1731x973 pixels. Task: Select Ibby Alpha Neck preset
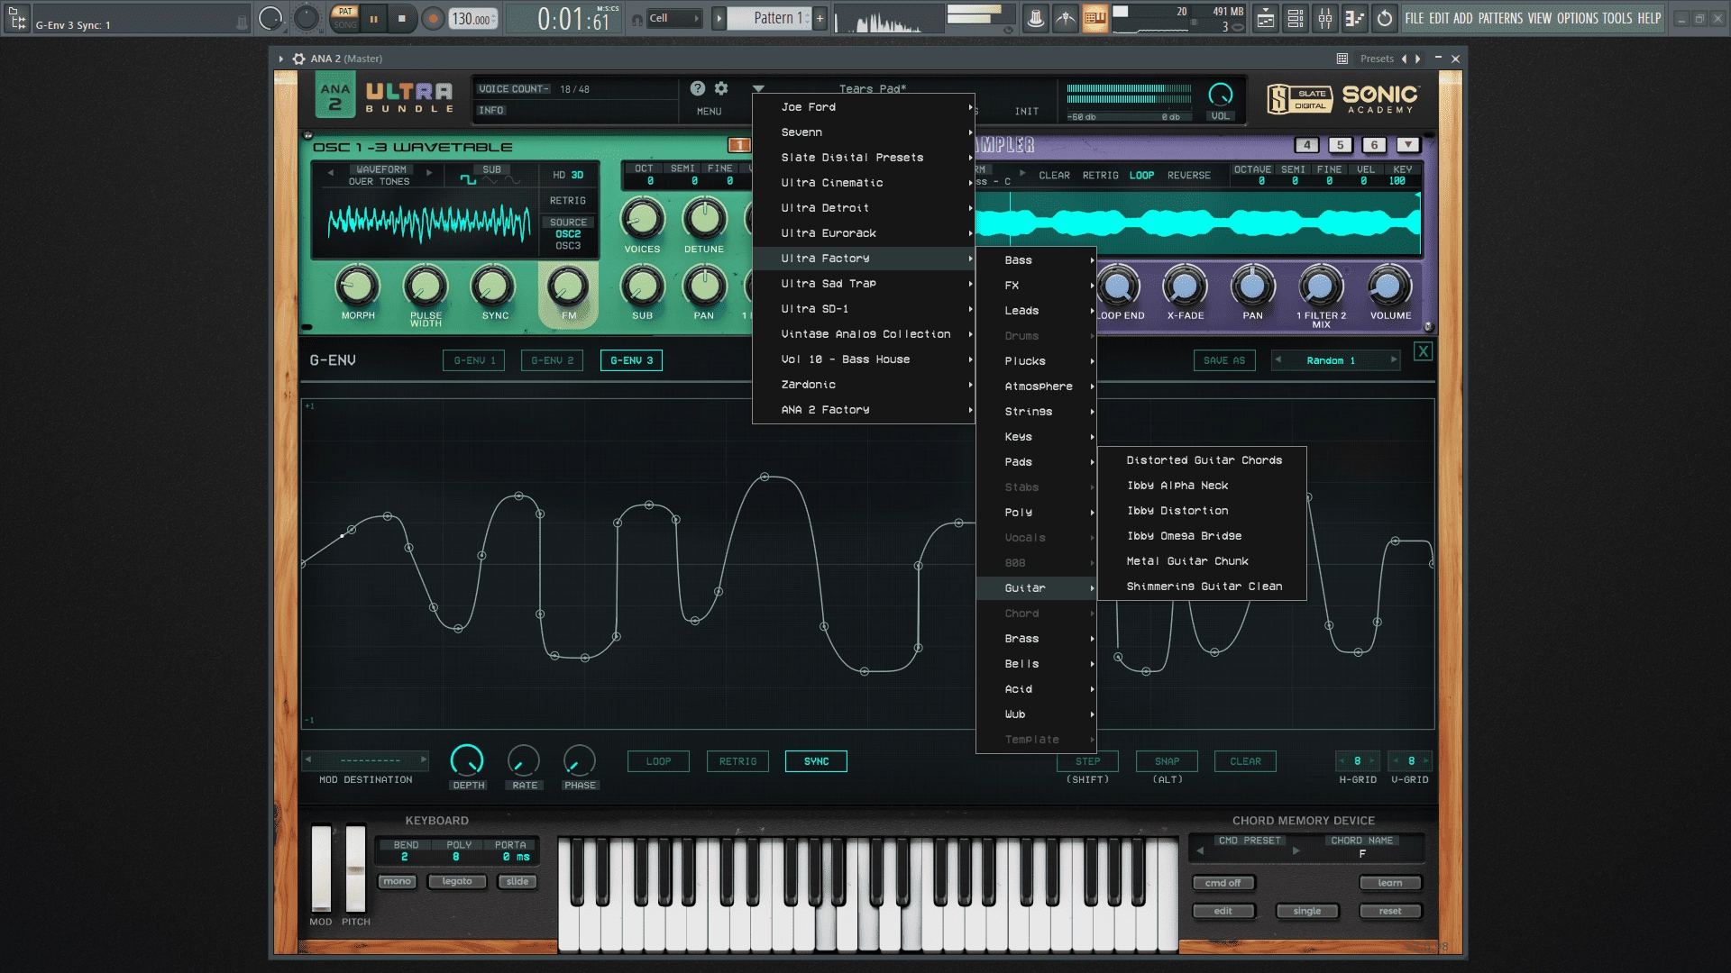tap(1203, 485)
